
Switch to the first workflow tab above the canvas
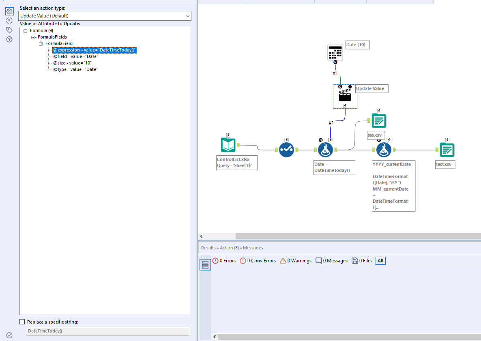click(x=221, y=2)
